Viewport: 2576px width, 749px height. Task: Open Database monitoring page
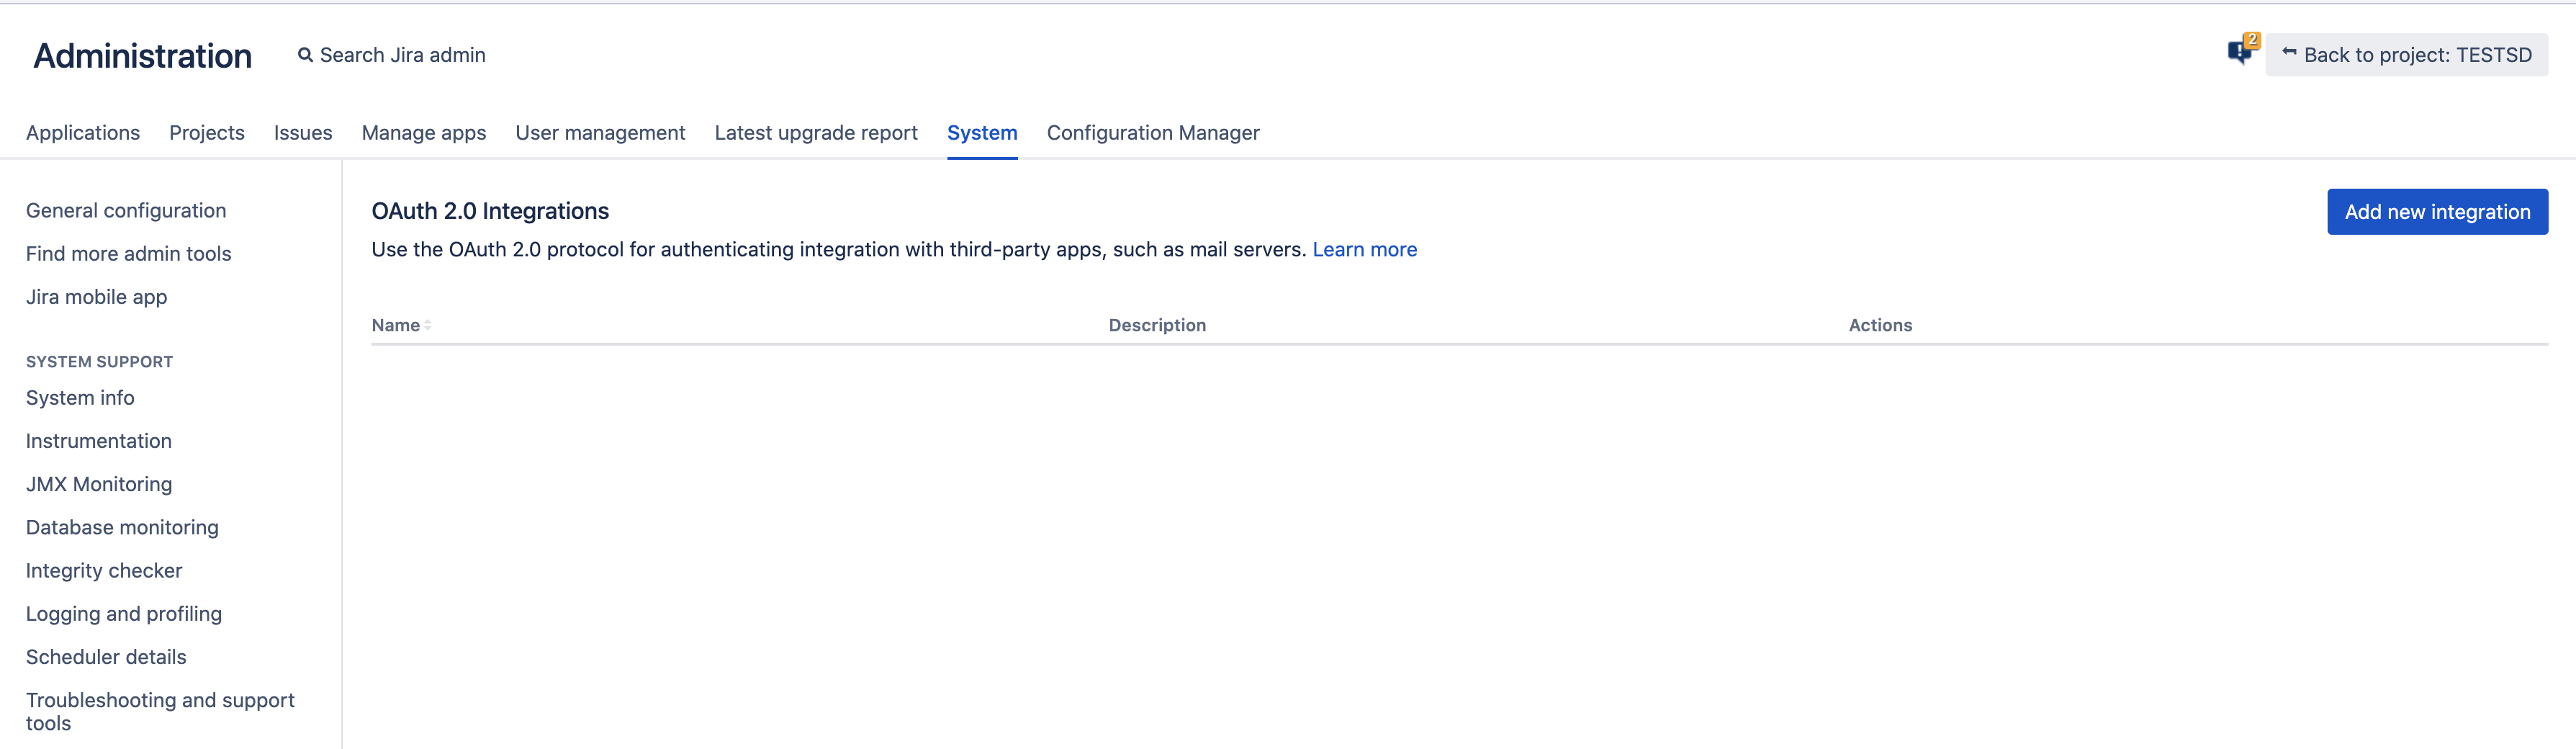pyautogui.click(x=122, y=527)
